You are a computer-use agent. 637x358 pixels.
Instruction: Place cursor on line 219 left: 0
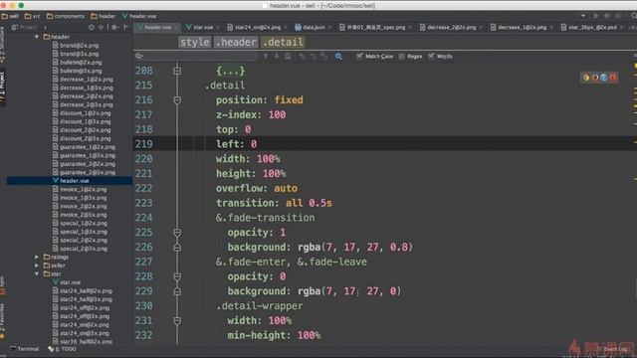coord(236,144)
